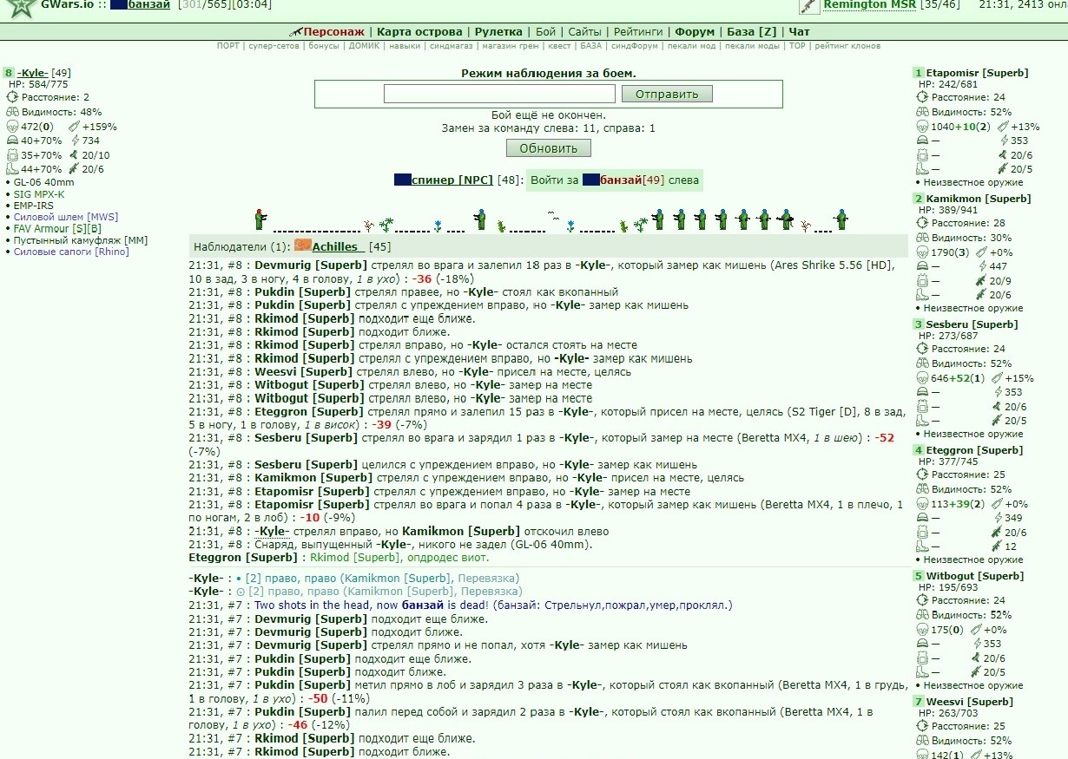The image size is (1068, 759).
Task: Open Etapomisr [Superb] in enemy list
Action: [x=977, y=73]
